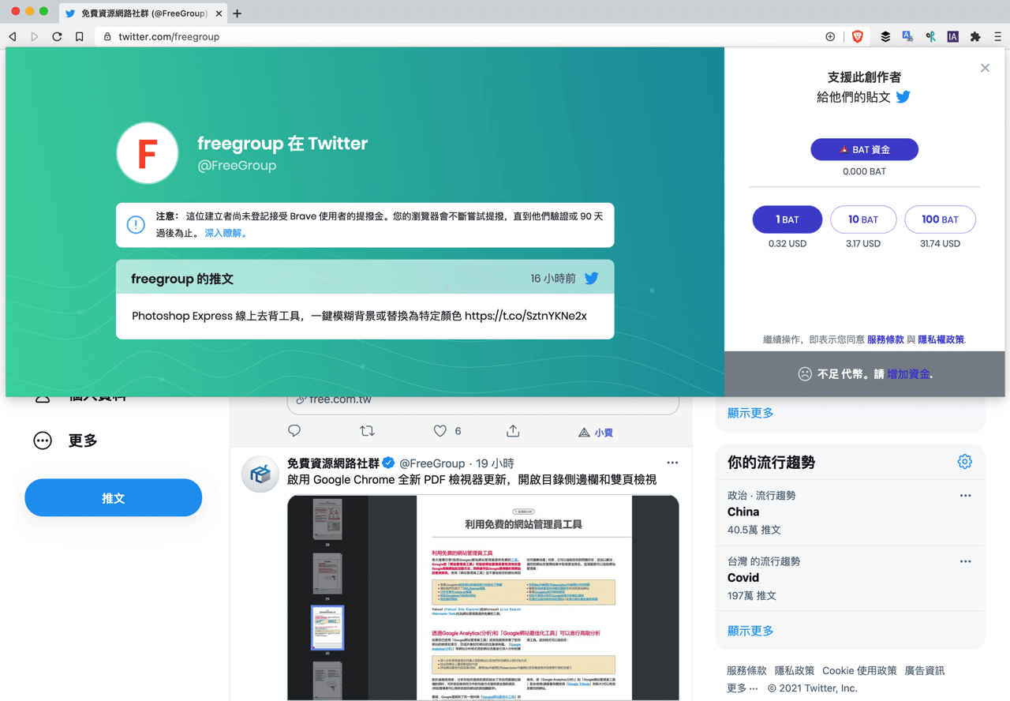Click the 增加資金 link

pos(908,374)
